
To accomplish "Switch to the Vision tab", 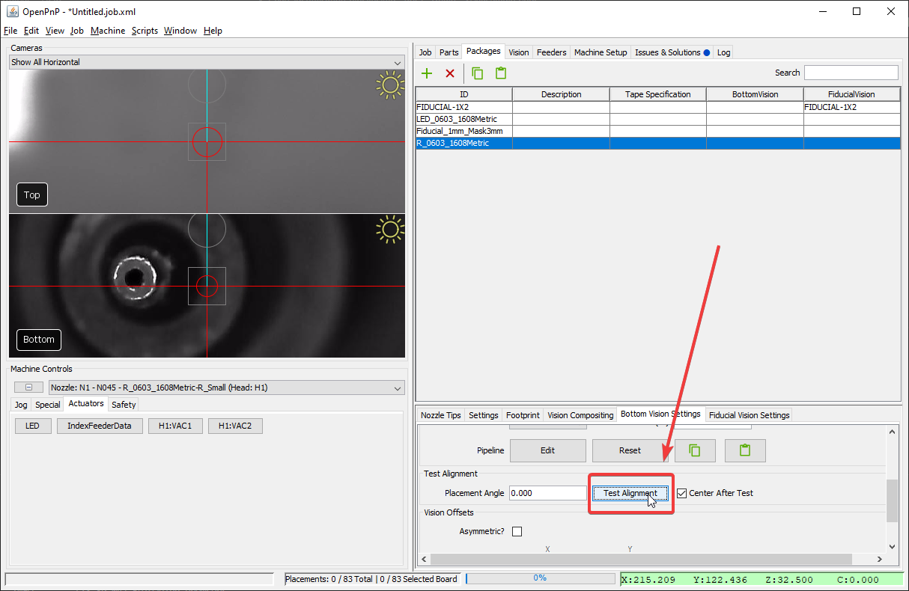I will pyautogui.click(x=519, y=52).
